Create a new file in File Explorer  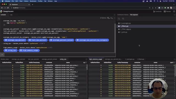point(119,19)
